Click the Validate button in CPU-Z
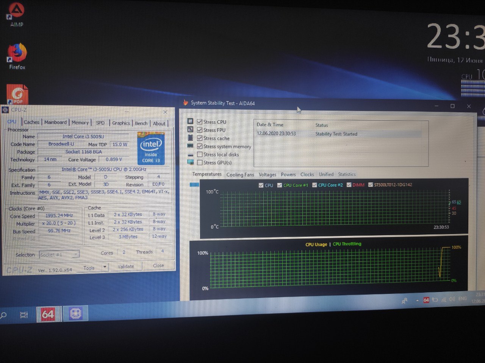485x363 pixels. coord(126,266)
